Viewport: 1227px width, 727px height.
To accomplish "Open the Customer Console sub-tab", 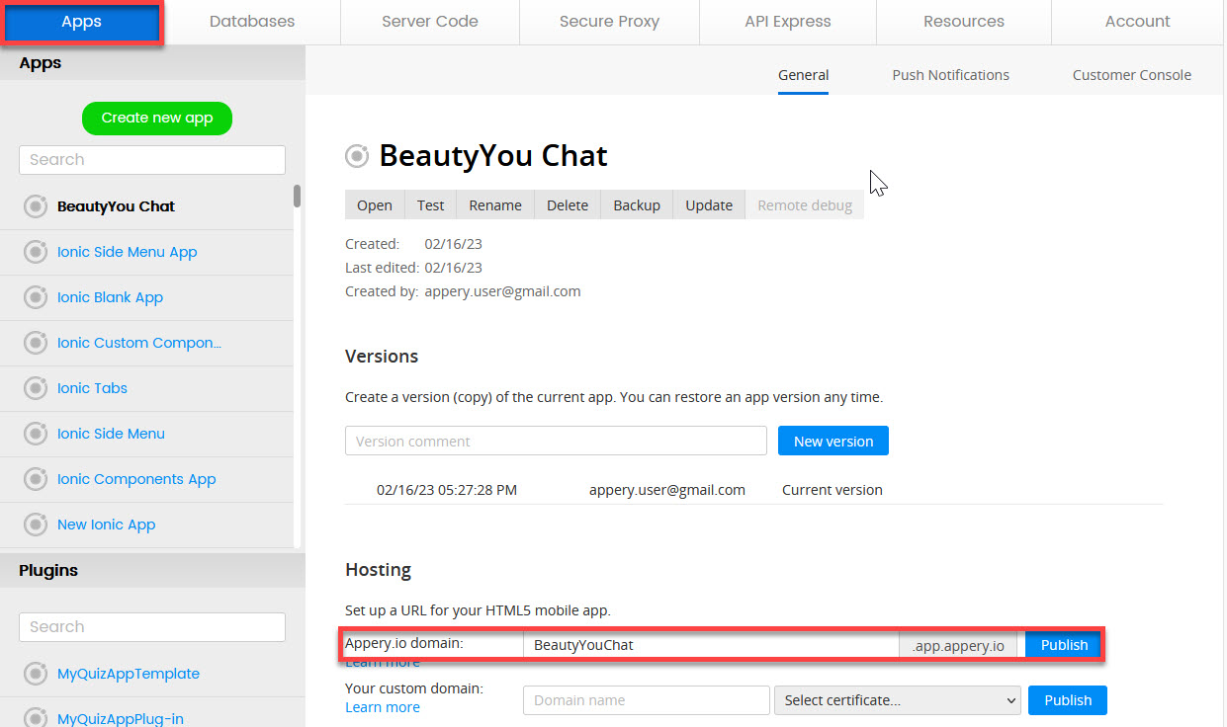I will click(1132, 75).
